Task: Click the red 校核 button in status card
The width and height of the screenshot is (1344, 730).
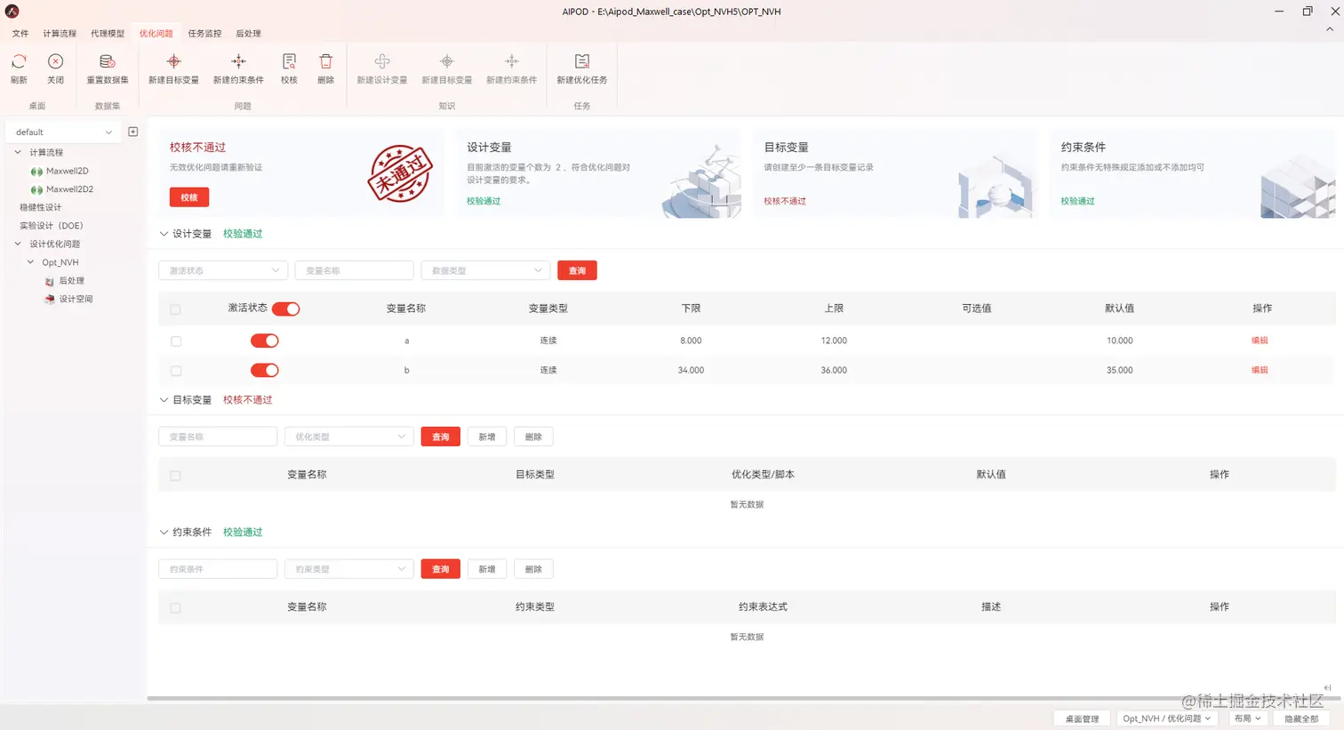Action: [189, 197]
